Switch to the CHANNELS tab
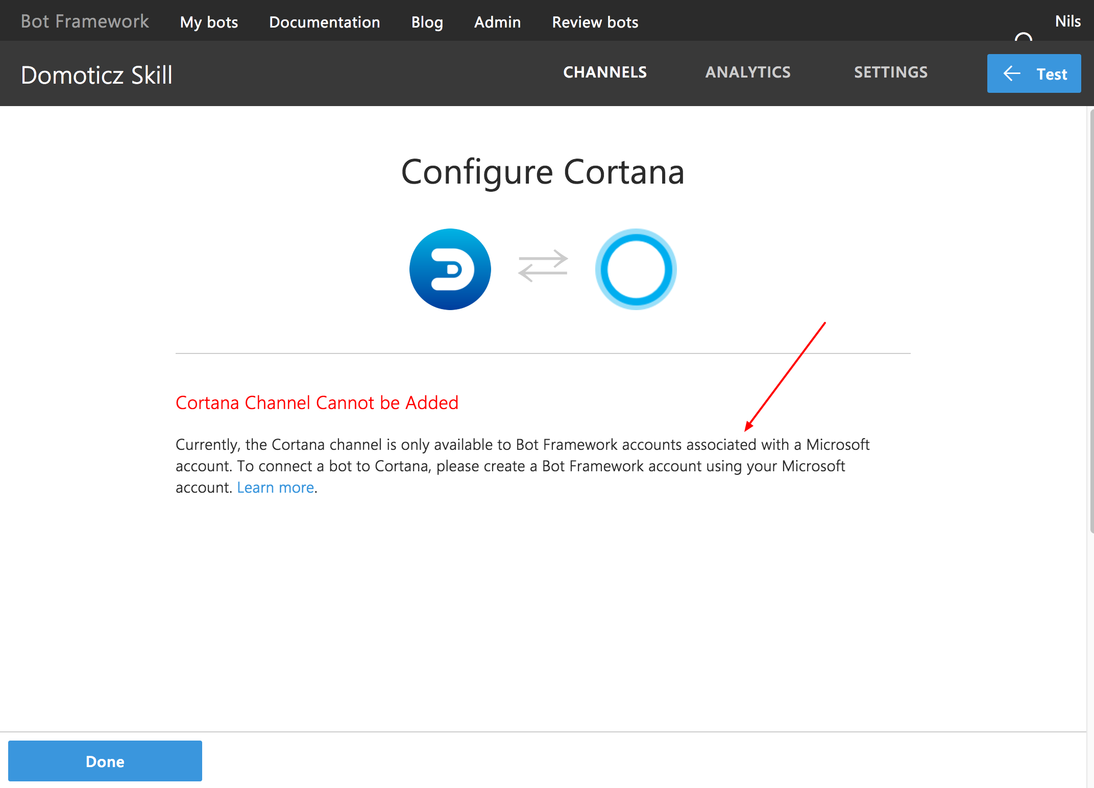 click(605, 72)
